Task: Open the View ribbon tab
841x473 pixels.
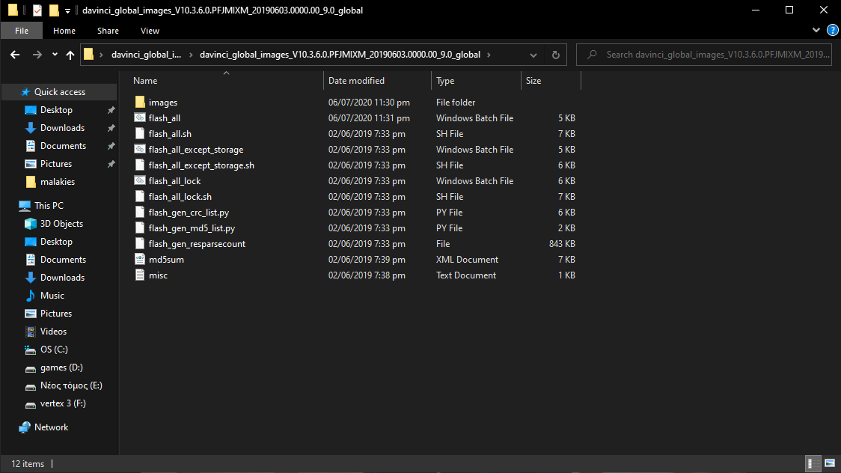Action: [150, 31]
